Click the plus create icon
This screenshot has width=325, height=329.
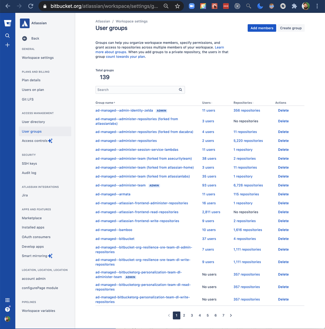(7, 45)
